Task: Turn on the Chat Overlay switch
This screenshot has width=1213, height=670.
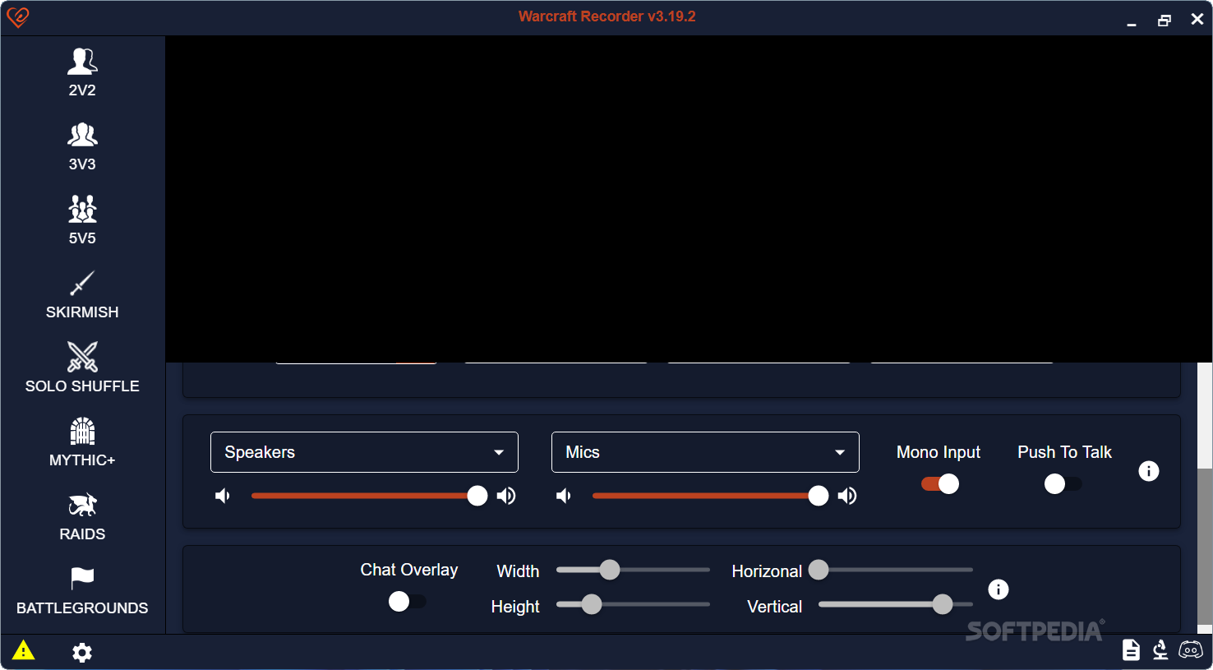Action: click(407, 602)
